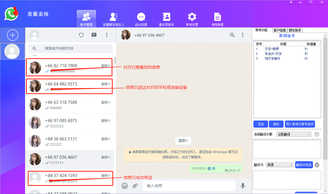Screen dimensions: 328x194
Task: Select the 文字+视频 script row
Action: coord(287,49)
